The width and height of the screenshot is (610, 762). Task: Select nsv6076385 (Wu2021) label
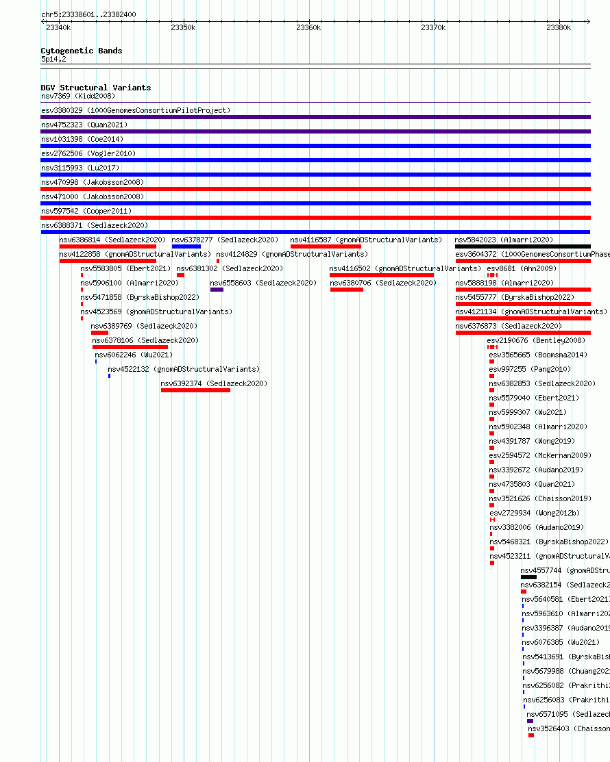pos(561,642)
